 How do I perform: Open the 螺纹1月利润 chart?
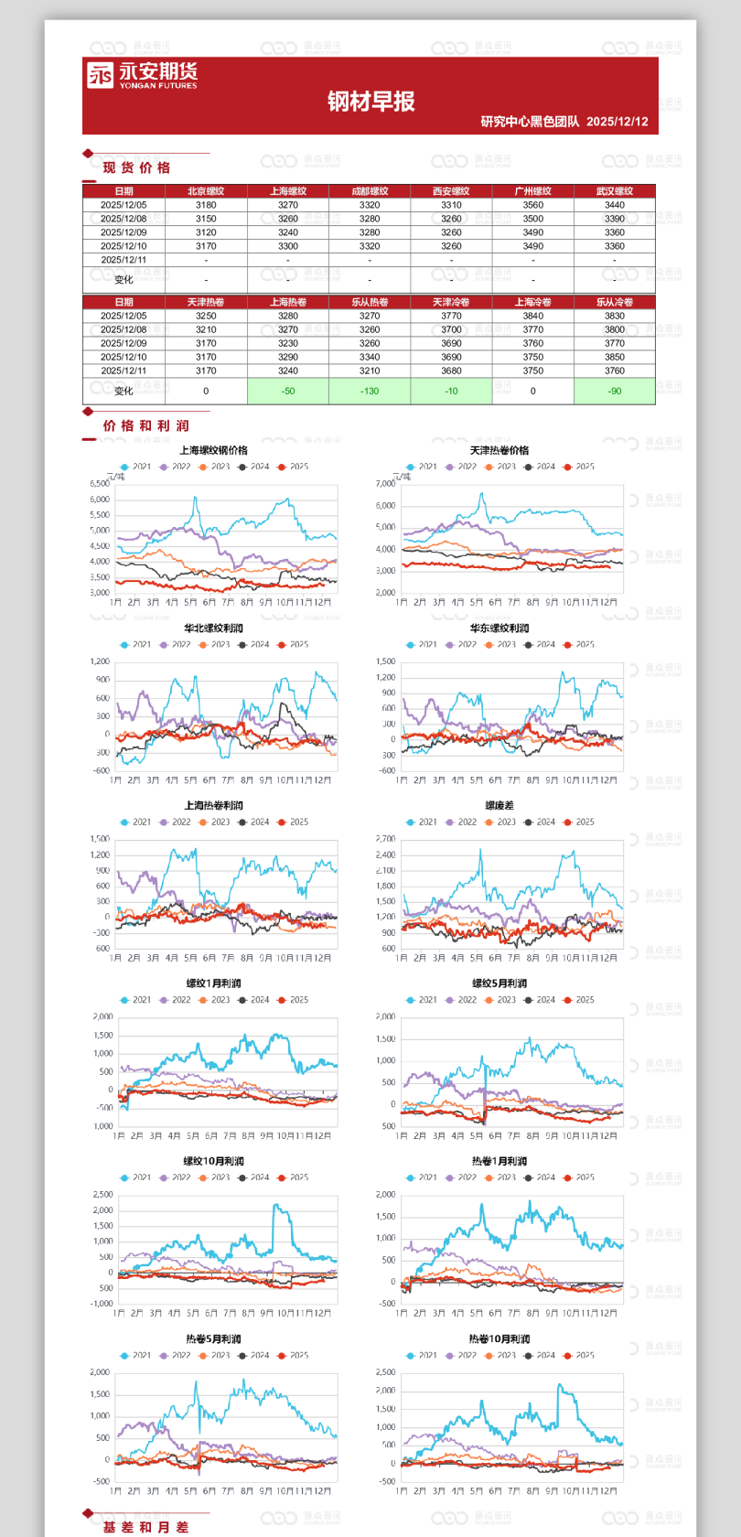tap(214, 1060)
